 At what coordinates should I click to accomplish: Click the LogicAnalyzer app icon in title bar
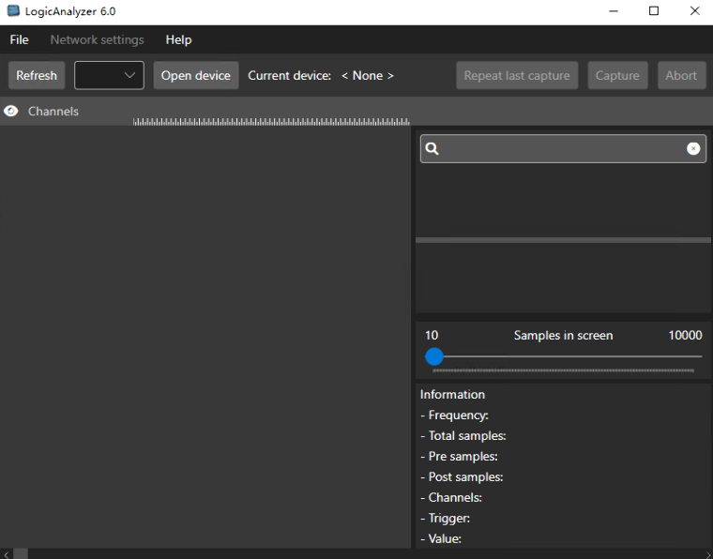tap(14, 11)
